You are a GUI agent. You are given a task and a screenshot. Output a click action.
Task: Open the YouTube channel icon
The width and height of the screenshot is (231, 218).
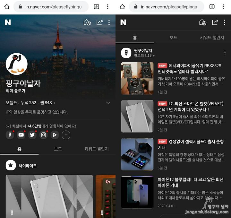[x=21, y=135]
